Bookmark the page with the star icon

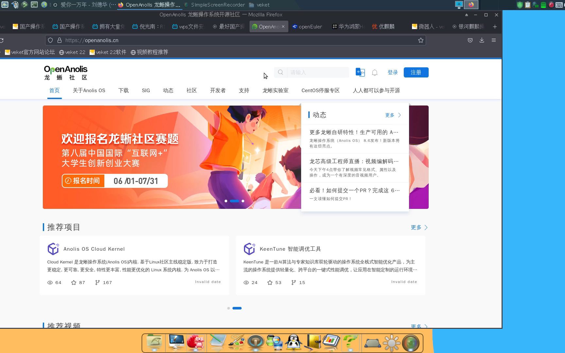[421, 40]
